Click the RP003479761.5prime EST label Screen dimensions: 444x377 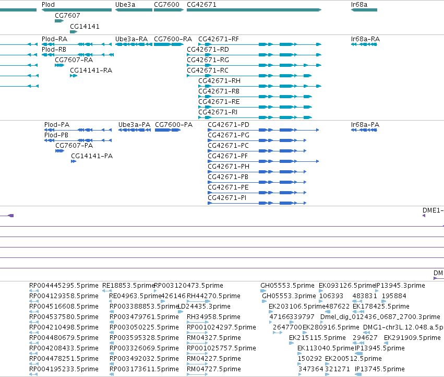(x=144, y=317)
